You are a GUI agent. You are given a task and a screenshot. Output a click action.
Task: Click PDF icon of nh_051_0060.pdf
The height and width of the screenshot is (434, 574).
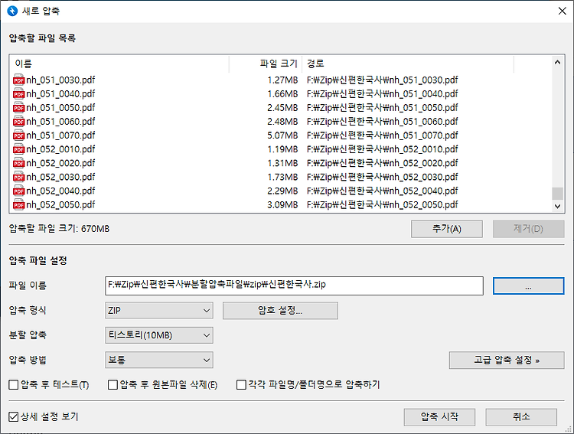point(18,122)
